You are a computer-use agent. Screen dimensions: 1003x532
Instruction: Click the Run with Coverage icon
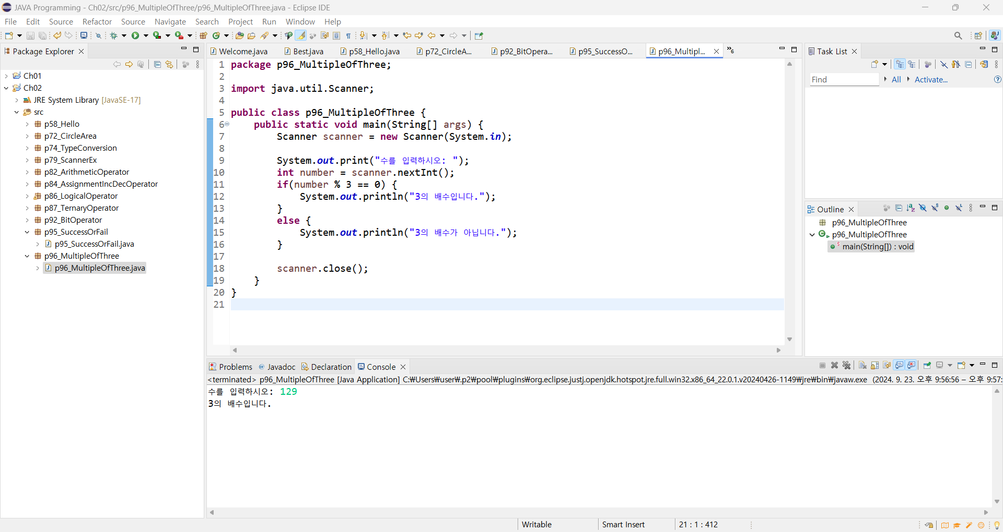(x=157, y=35)
